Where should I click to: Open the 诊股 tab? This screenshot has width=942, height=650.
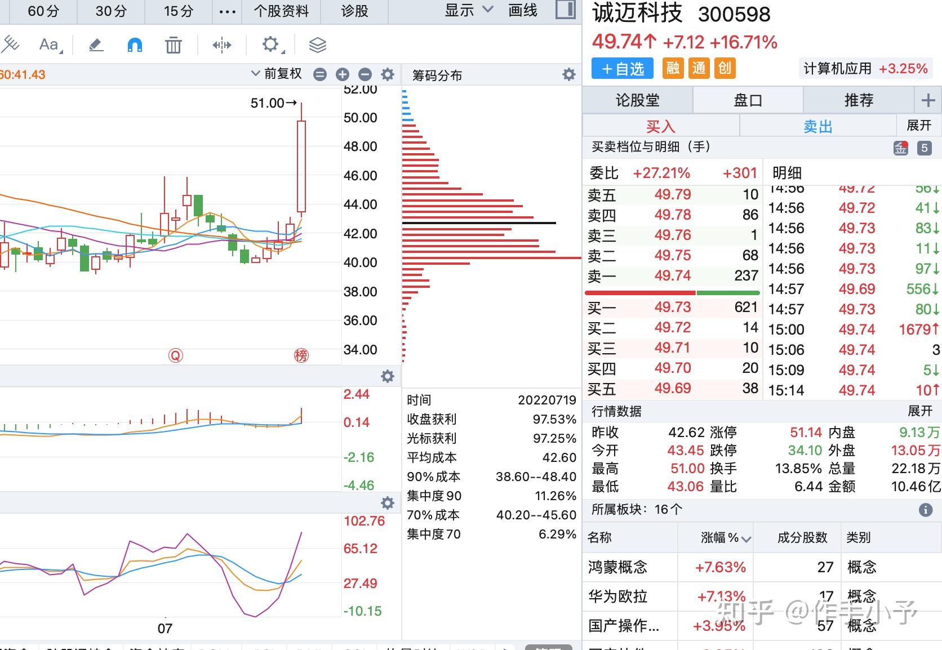click(354, 11)
